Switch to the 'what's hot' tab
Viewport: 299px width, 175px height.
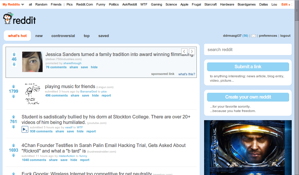(17, 36)
